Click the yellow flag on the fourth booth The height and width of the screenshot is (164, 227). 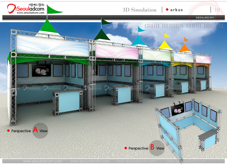click(167, 35)
